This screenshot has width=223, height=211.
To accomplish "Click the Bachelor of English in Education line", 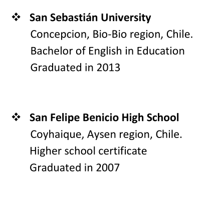I will point(108,51).
